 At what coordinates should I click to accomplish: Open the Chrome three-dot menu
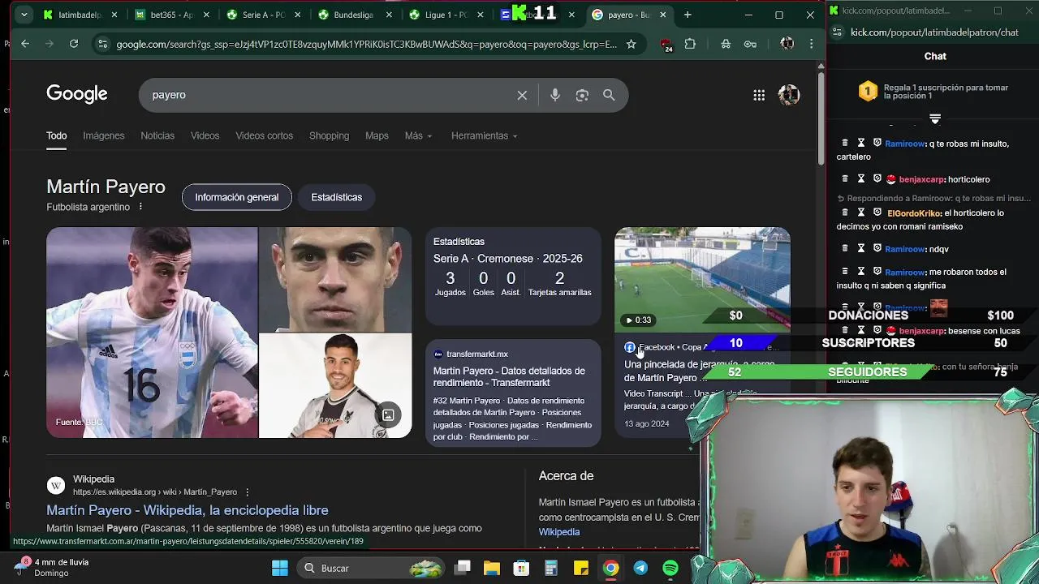[x=811, y=44]
